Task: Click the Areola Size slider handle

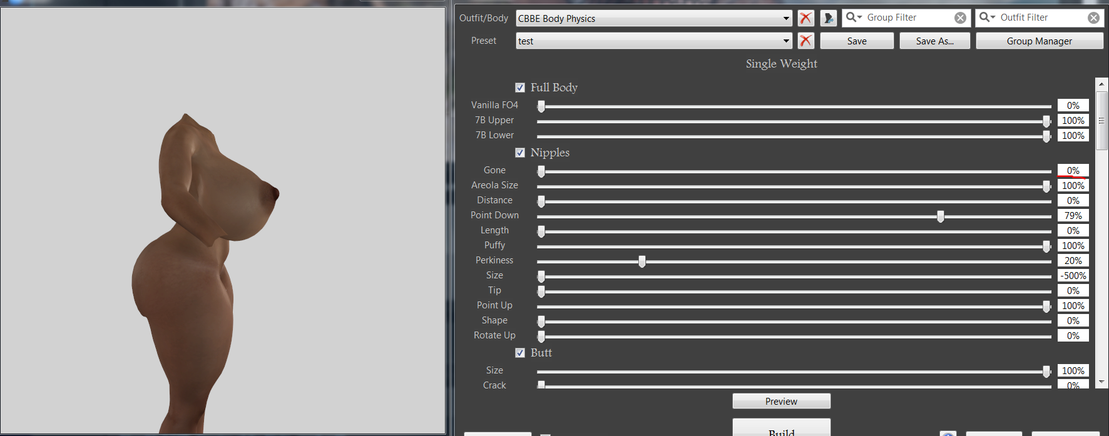Action: tap(1046, 186)
